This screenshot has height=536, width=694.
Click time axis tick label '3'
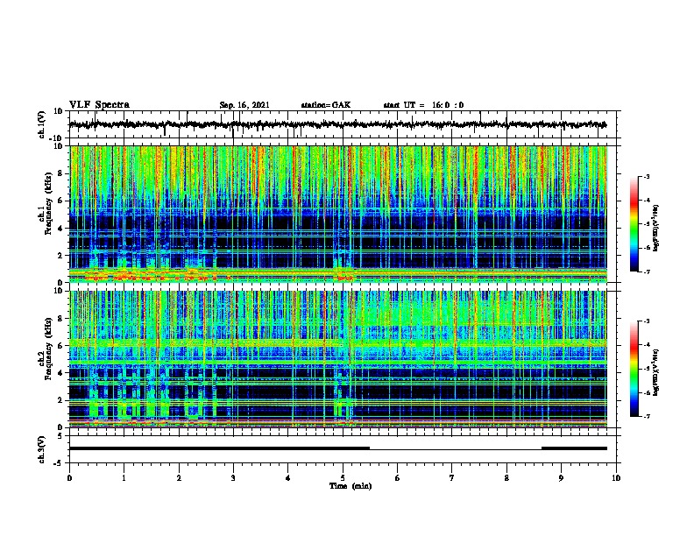tap(233, 478)
